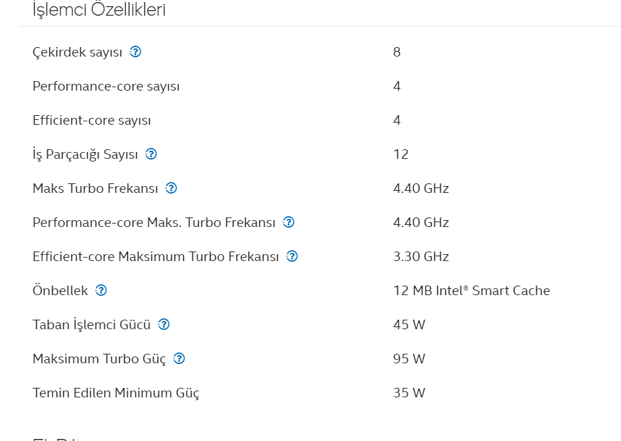The height and width of the screenshot is (441, 621).
Task: Click the Performance-core sayısı label
Action: 106,86
